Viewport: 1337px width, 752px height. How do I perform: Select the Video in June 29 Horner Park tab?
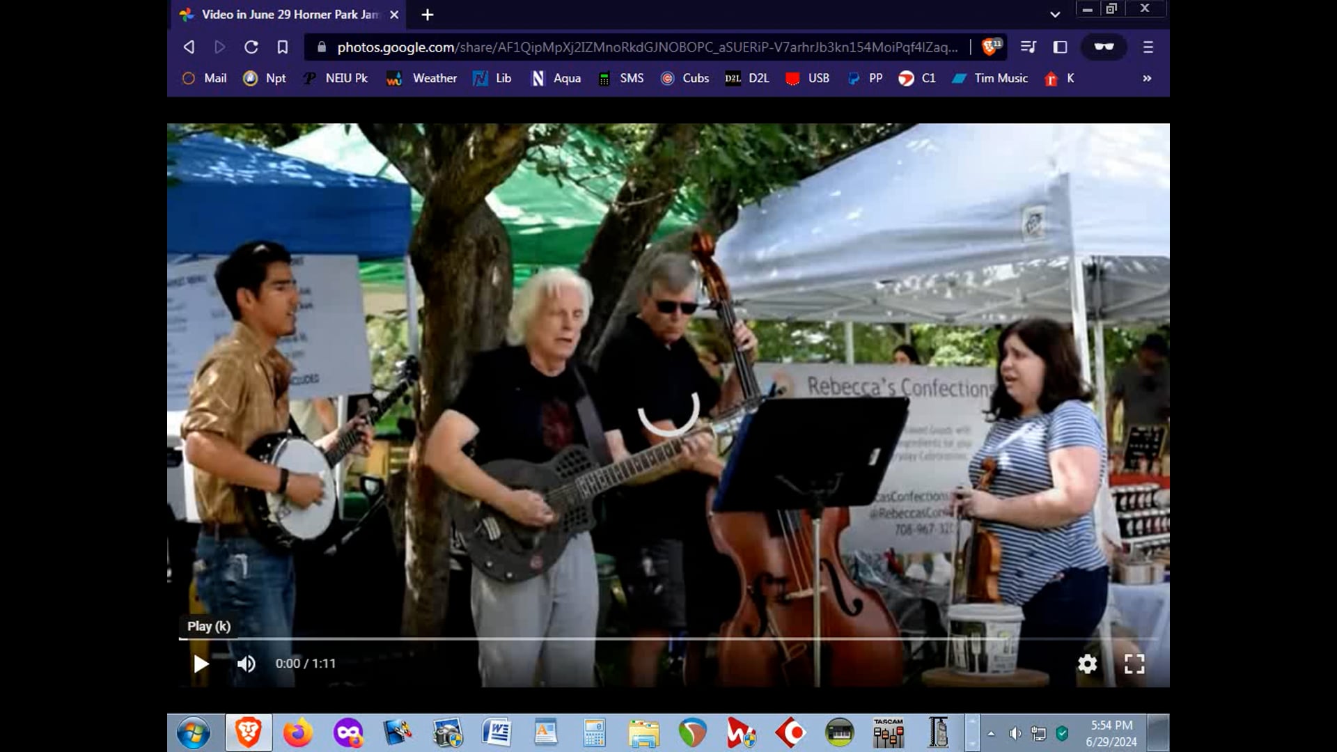[288, 15]
